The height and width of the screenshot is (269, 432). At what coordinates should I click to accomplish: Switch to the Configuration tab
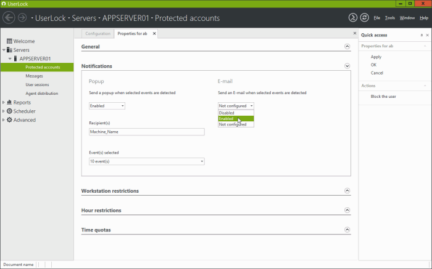coord(98,33)
